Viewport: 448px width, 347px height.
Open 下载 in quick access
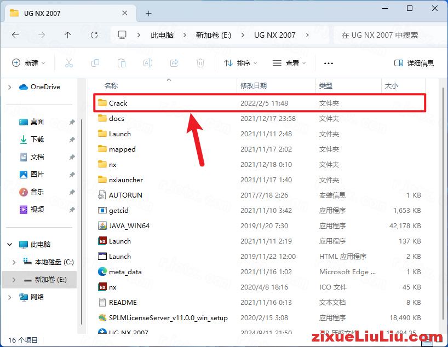[37, 140]
